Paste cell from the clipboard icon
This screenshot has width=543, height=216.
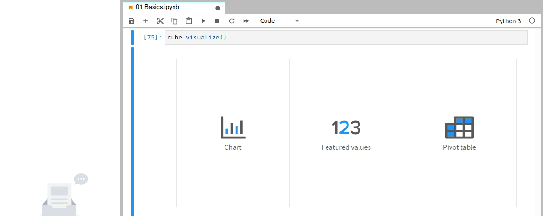[189, 21]
